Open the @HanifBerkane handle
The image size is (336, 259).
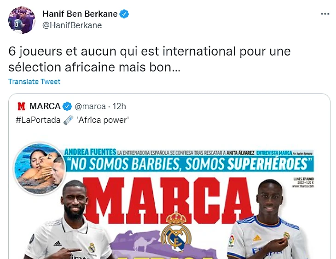pos(72,25)
